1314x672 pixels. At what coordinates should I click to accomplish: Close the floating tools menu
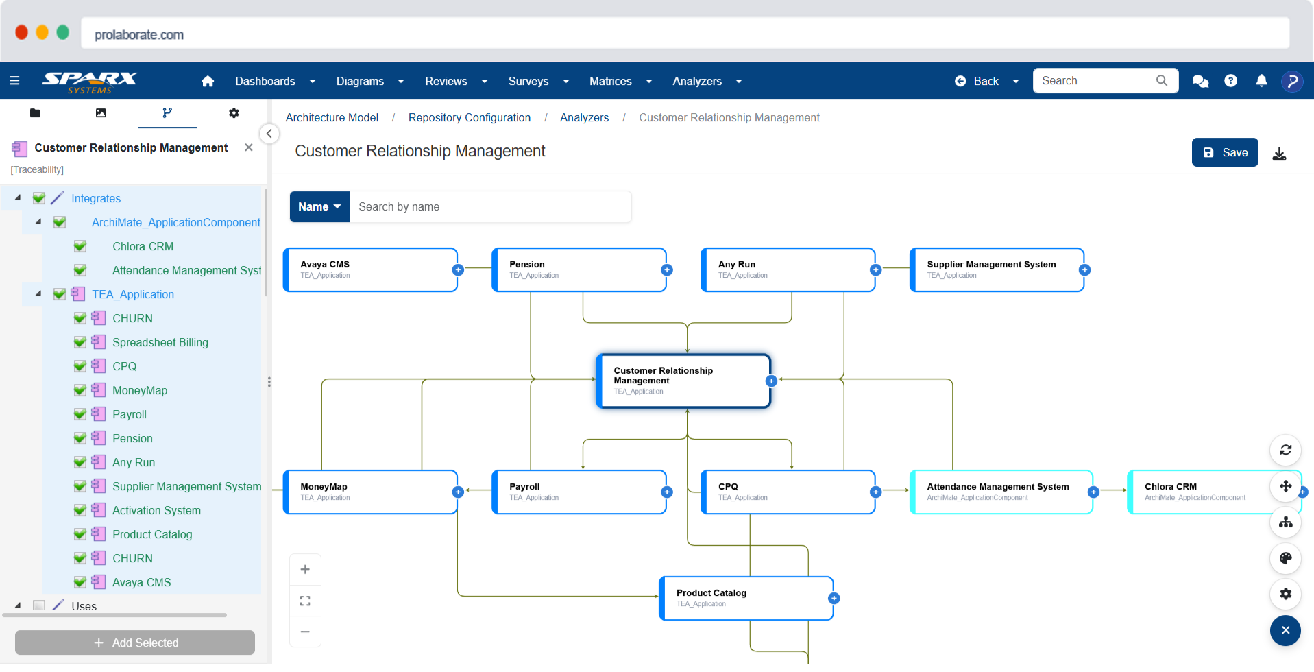click(1285, 630)
